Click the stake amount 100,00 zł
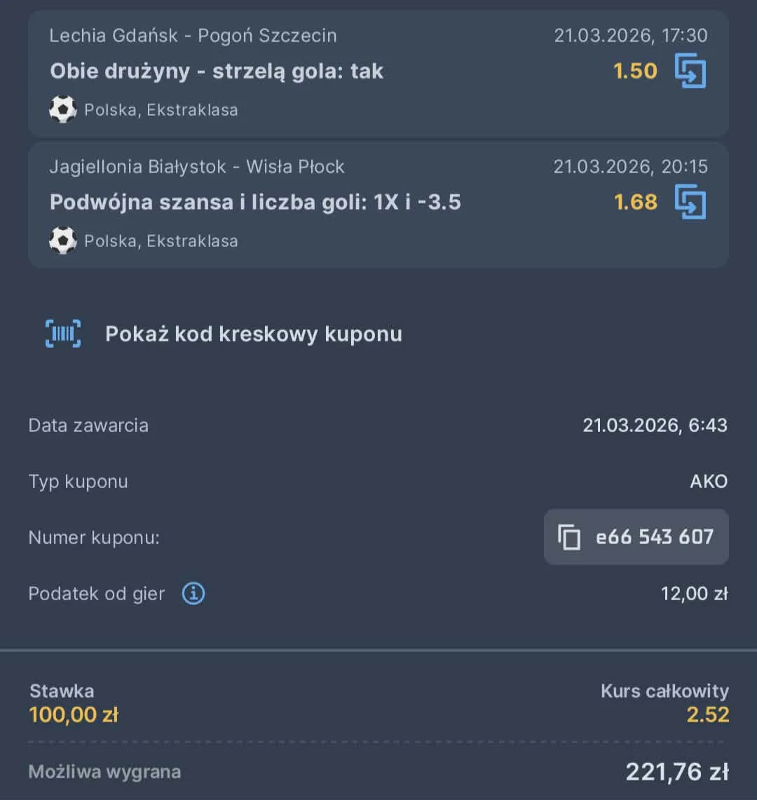Viewport: 757px width, 800px height. (x=73, y=714)
